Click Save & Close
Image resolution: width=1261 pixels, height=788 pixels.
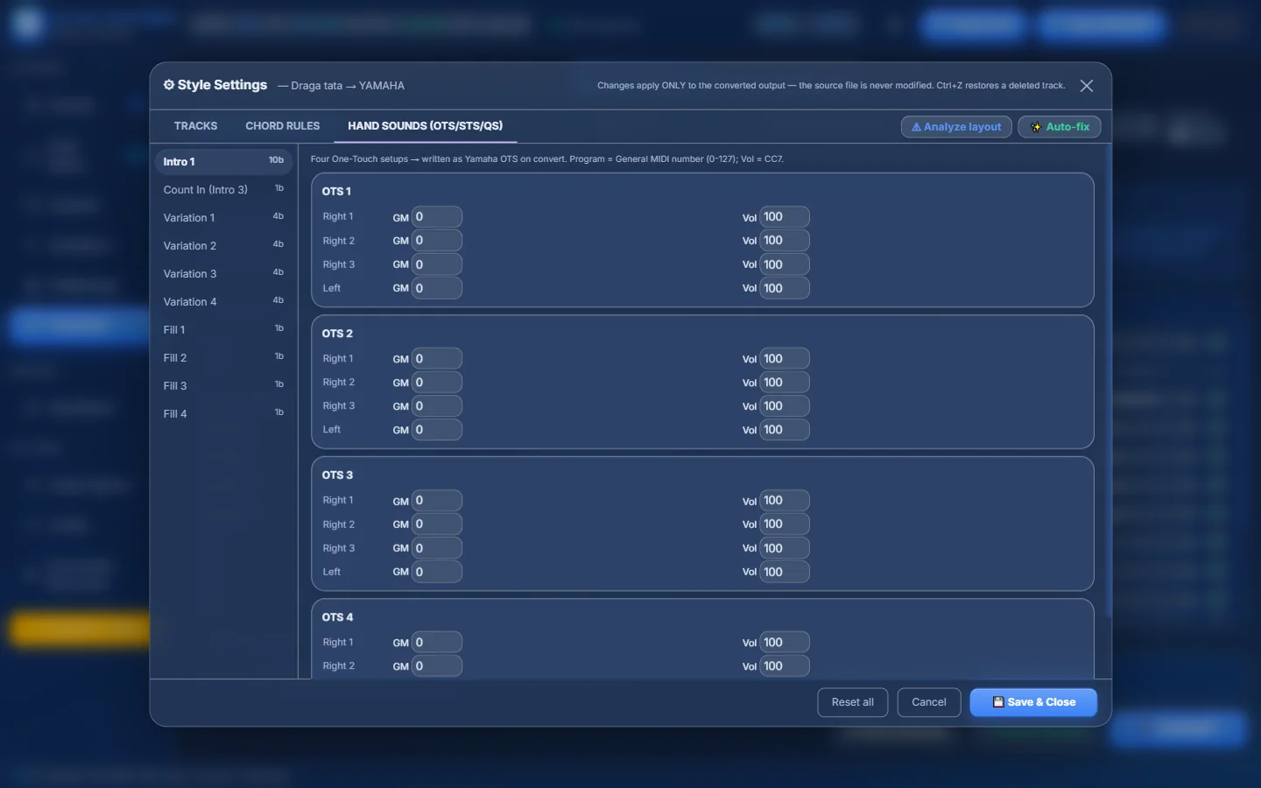1033,702
